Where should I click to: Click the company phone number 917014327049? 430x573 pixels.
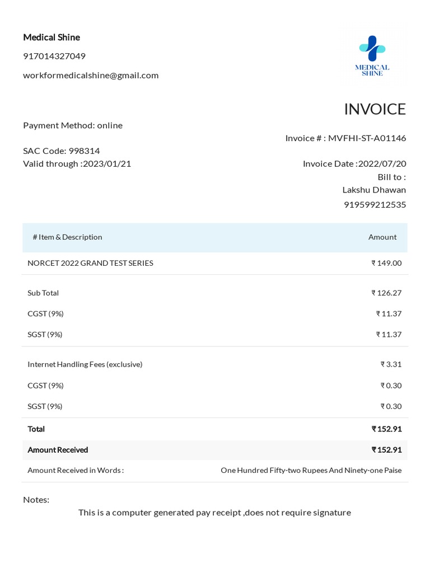click(x=54, y=57)
